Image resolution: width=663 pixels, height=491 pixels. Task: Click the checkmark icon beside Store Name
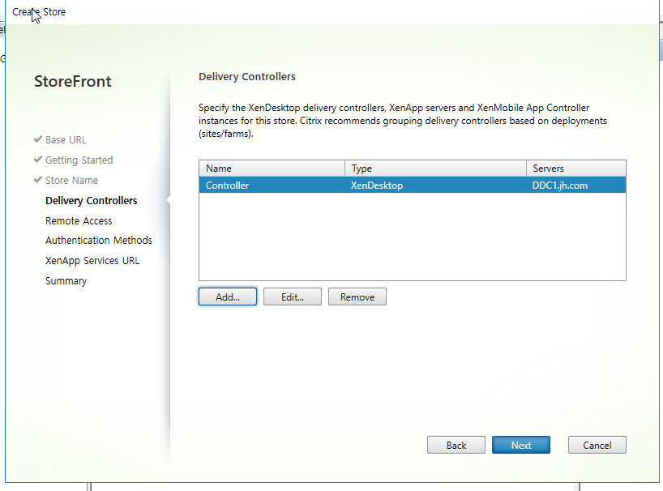click(38, 180)
